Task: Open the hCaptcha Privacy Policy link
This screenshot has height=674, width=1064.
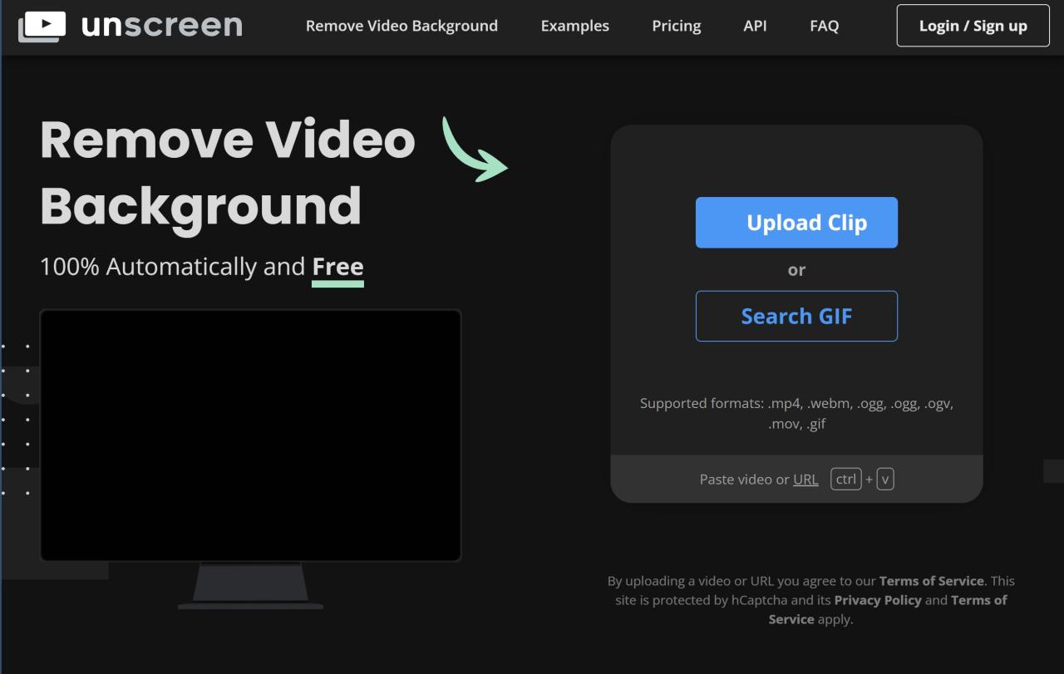Action: pyautogui.click(x=877, y=600)
